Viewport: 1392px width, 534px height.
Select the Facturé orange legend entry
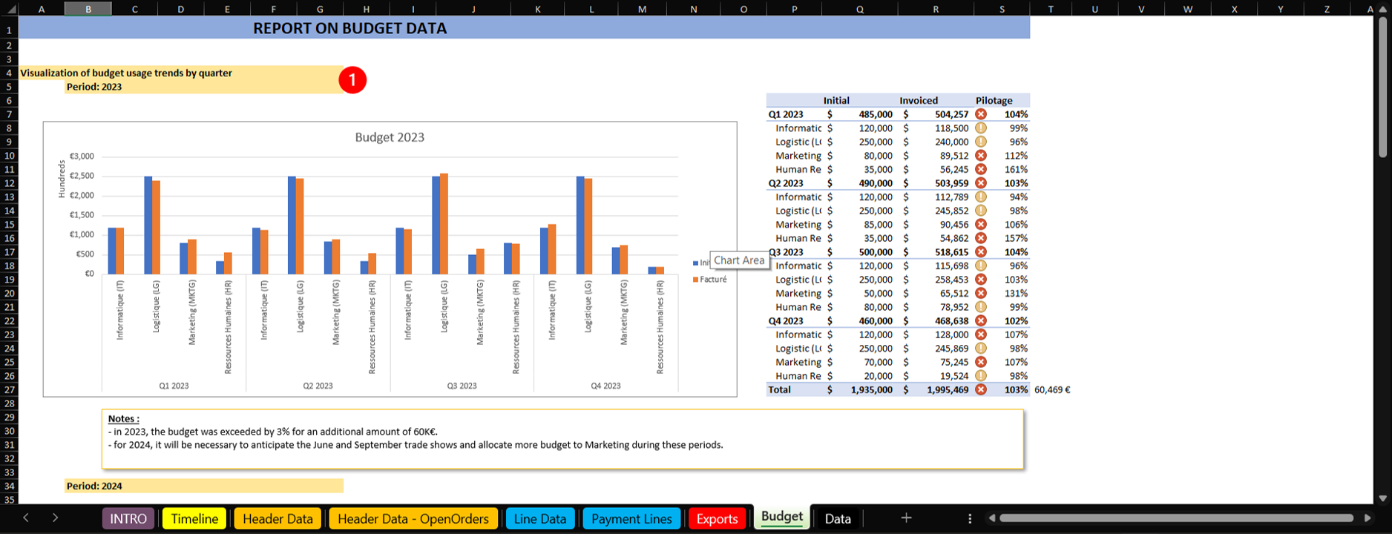[712, 280]
